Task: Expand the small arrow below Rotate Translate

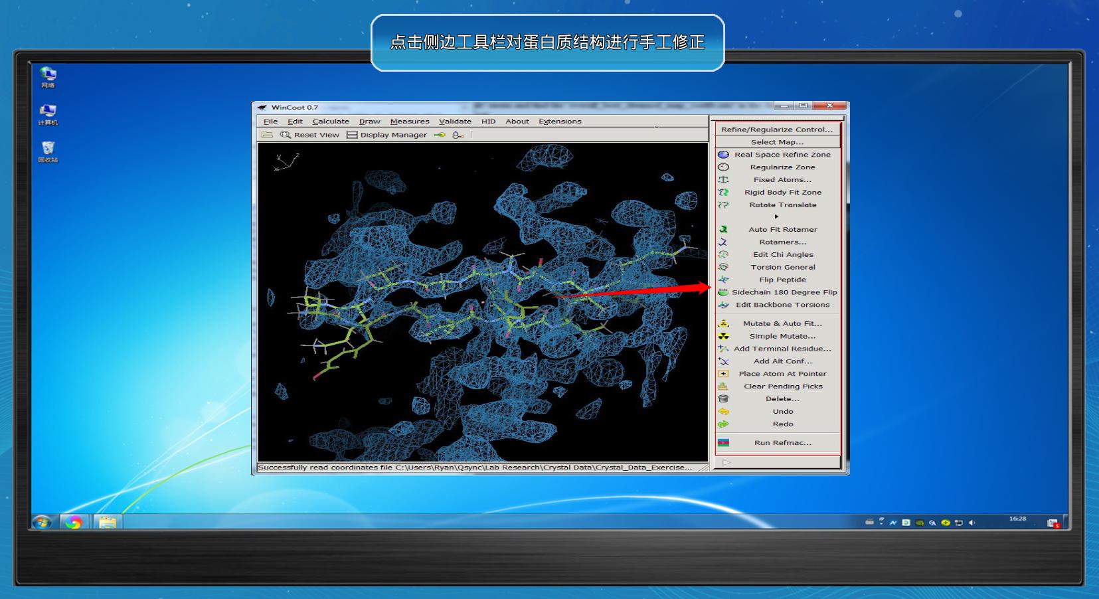Action: pyautogui.click(x=776, y=217)
